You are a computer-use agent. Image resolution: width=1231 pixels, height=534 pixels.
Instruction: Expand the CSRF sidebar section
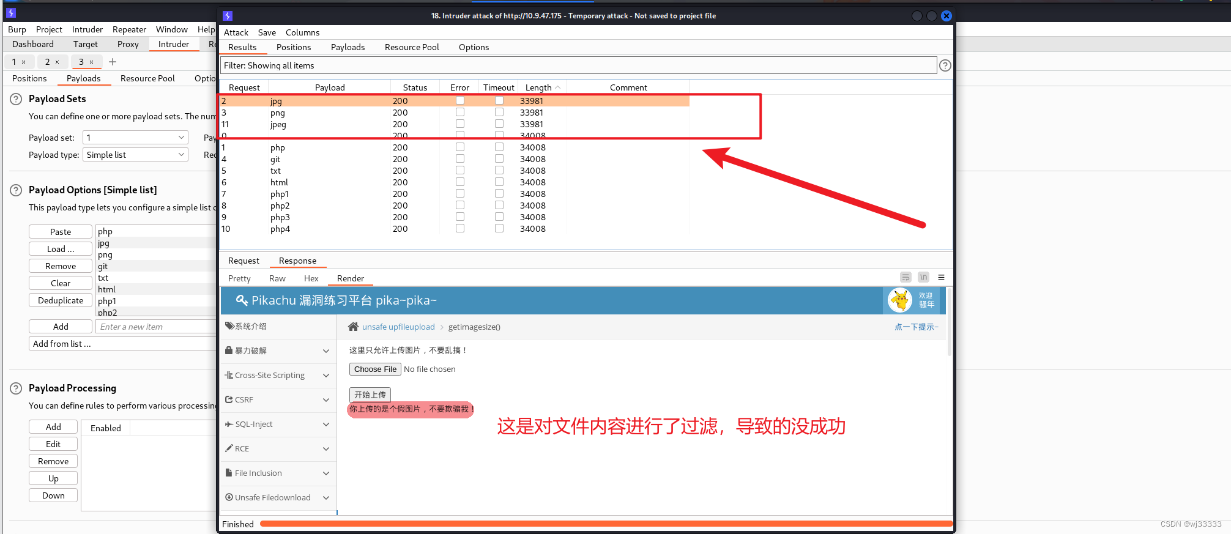pos(278,399)
